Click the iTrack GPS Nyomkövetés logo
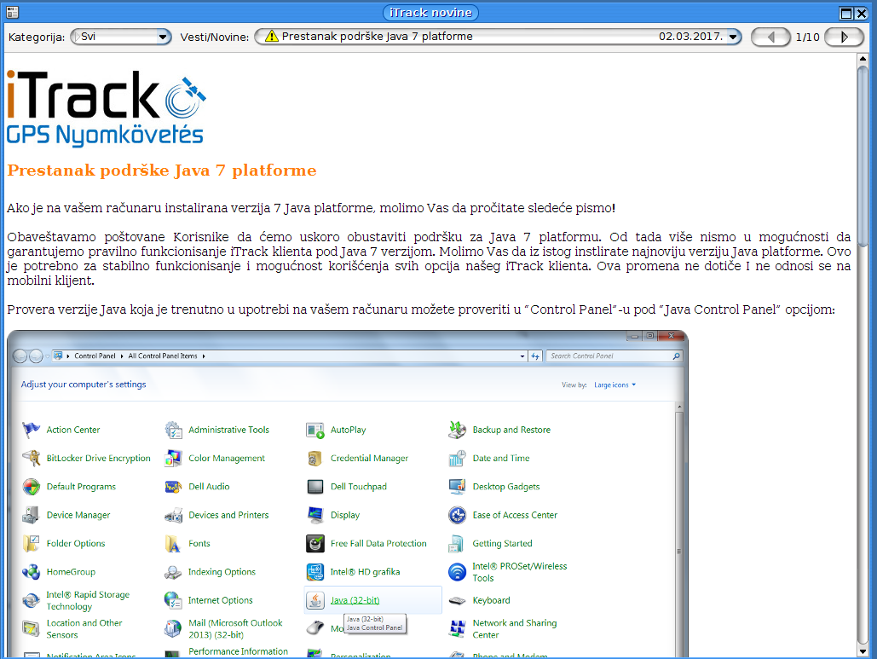877x659 pixels. coord(105,108)
